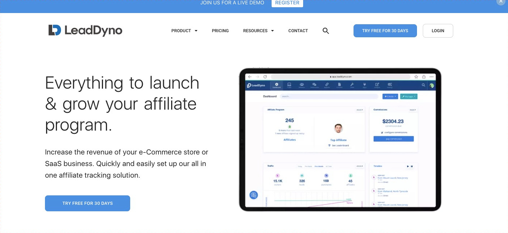508x233 pixels.
Task: Click the three-dots menu in tablet browser
Action: (431, 77)
